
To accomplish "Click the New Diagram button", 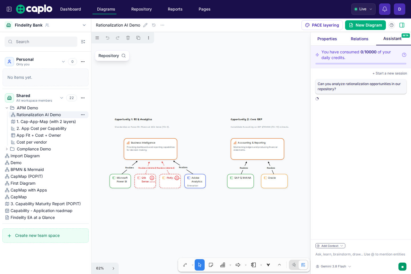I will click(x=365, y=25).
